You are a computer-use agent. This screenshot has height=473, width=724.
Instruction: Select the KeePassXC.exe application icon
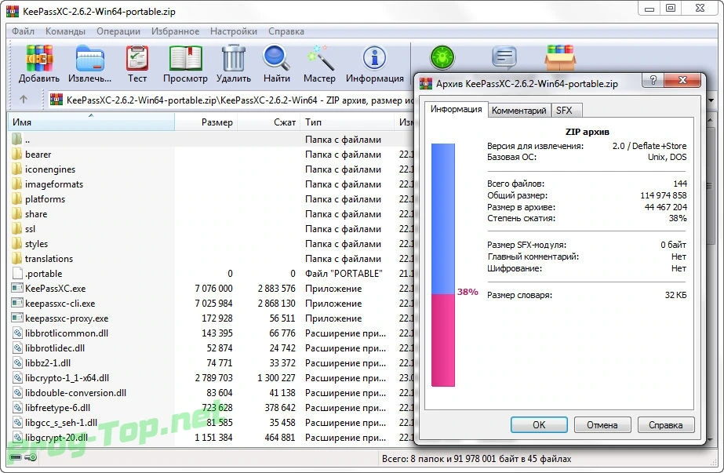click(x=17, y=288)
